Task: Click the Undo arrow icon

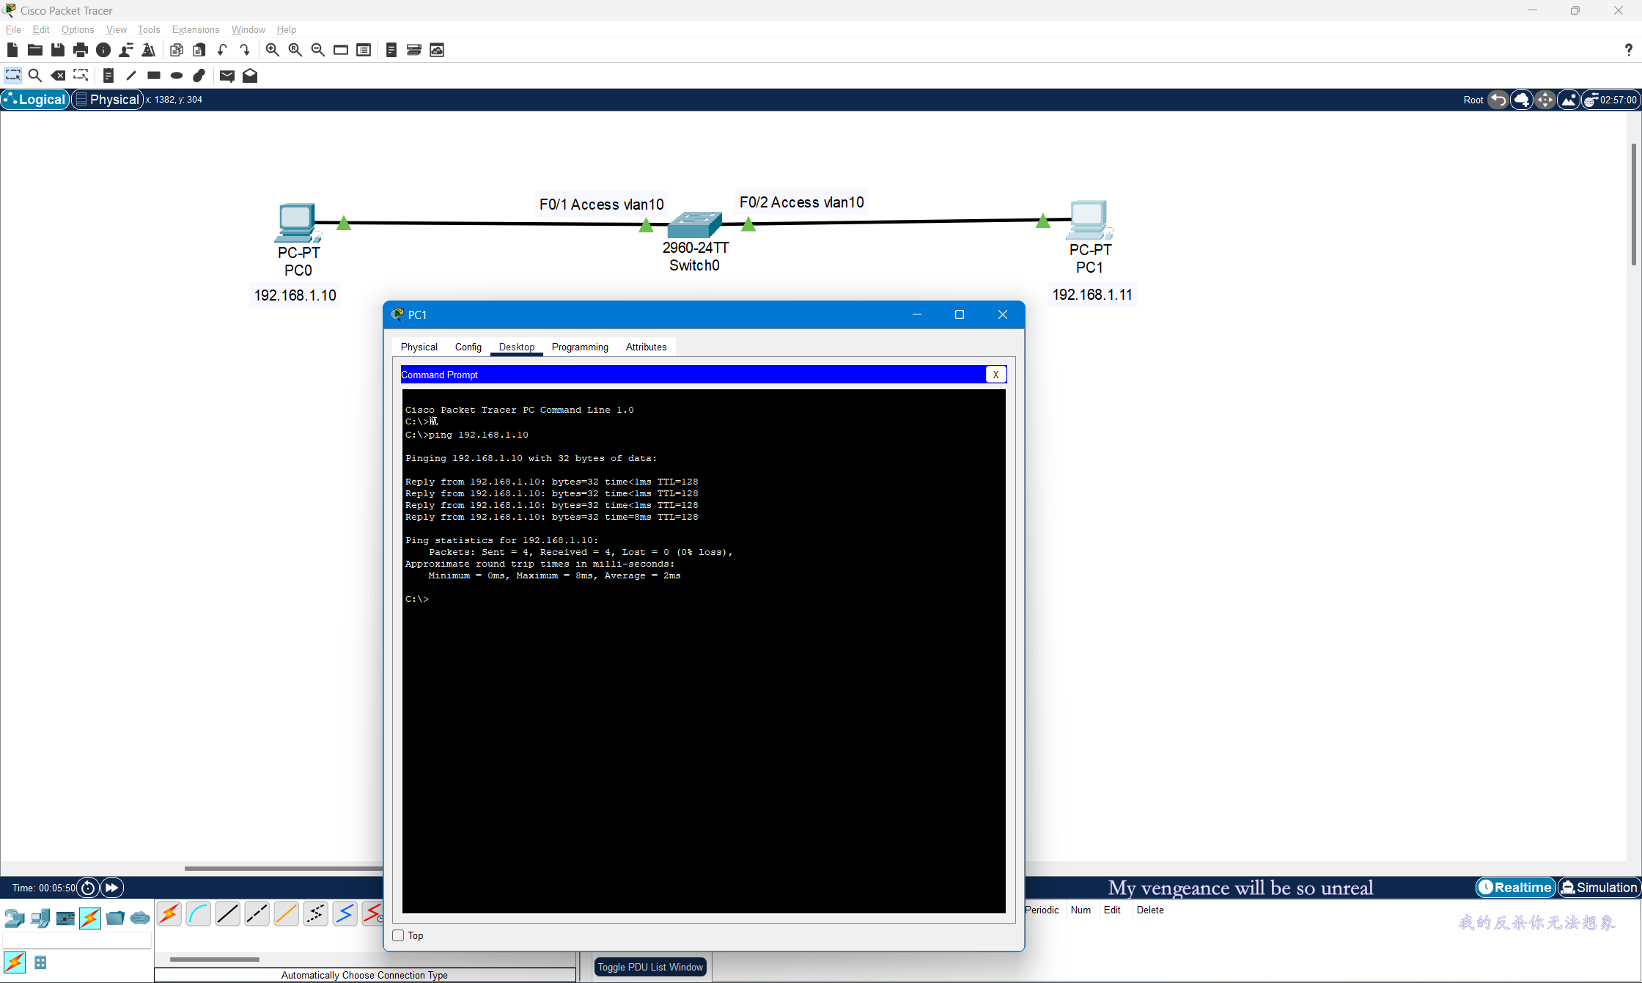Action: tap(222, 50)
